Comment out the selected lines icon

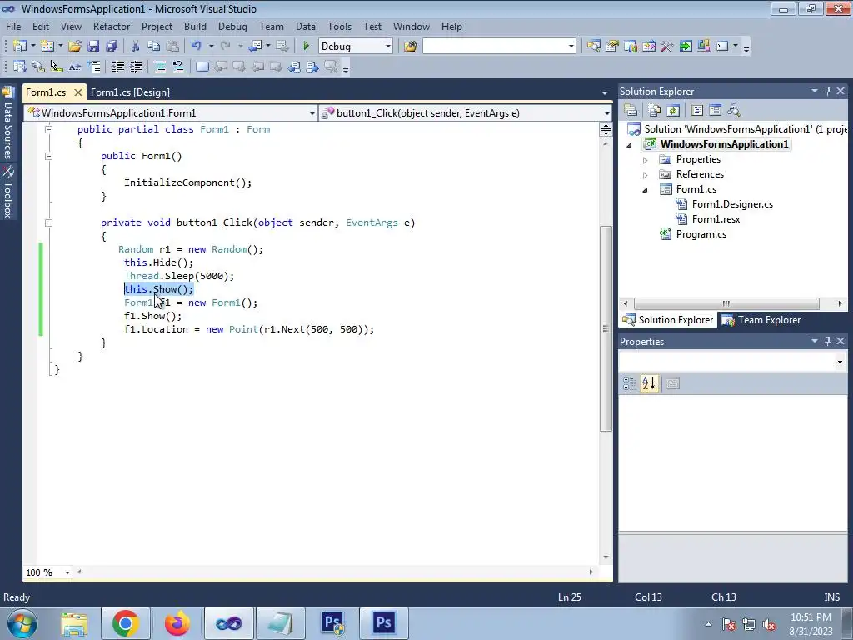pos(160,67)
